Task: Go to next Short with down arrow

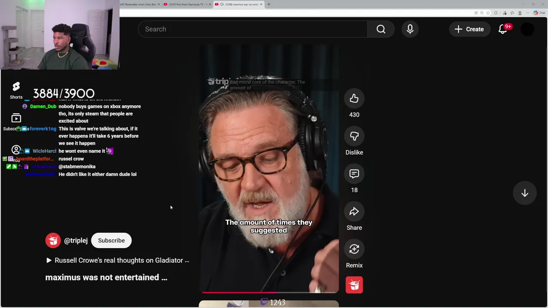Action: click(524, 193)
